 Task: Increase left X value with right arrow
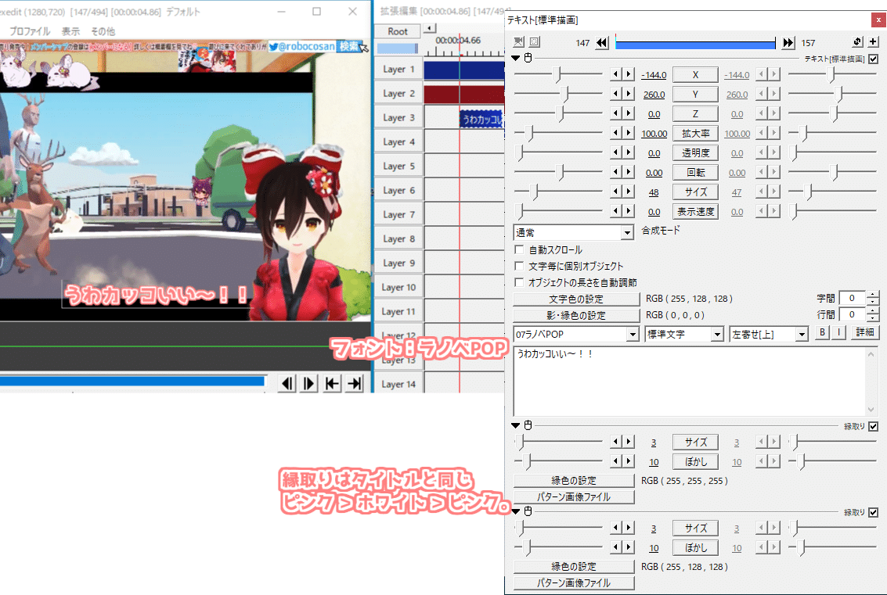click(x=629, y=74)
